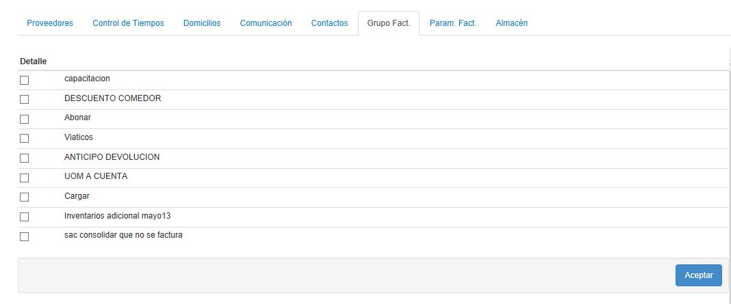Switch to Control de Tiempos tab
The image size is (731, 304).
coord(128,23)
